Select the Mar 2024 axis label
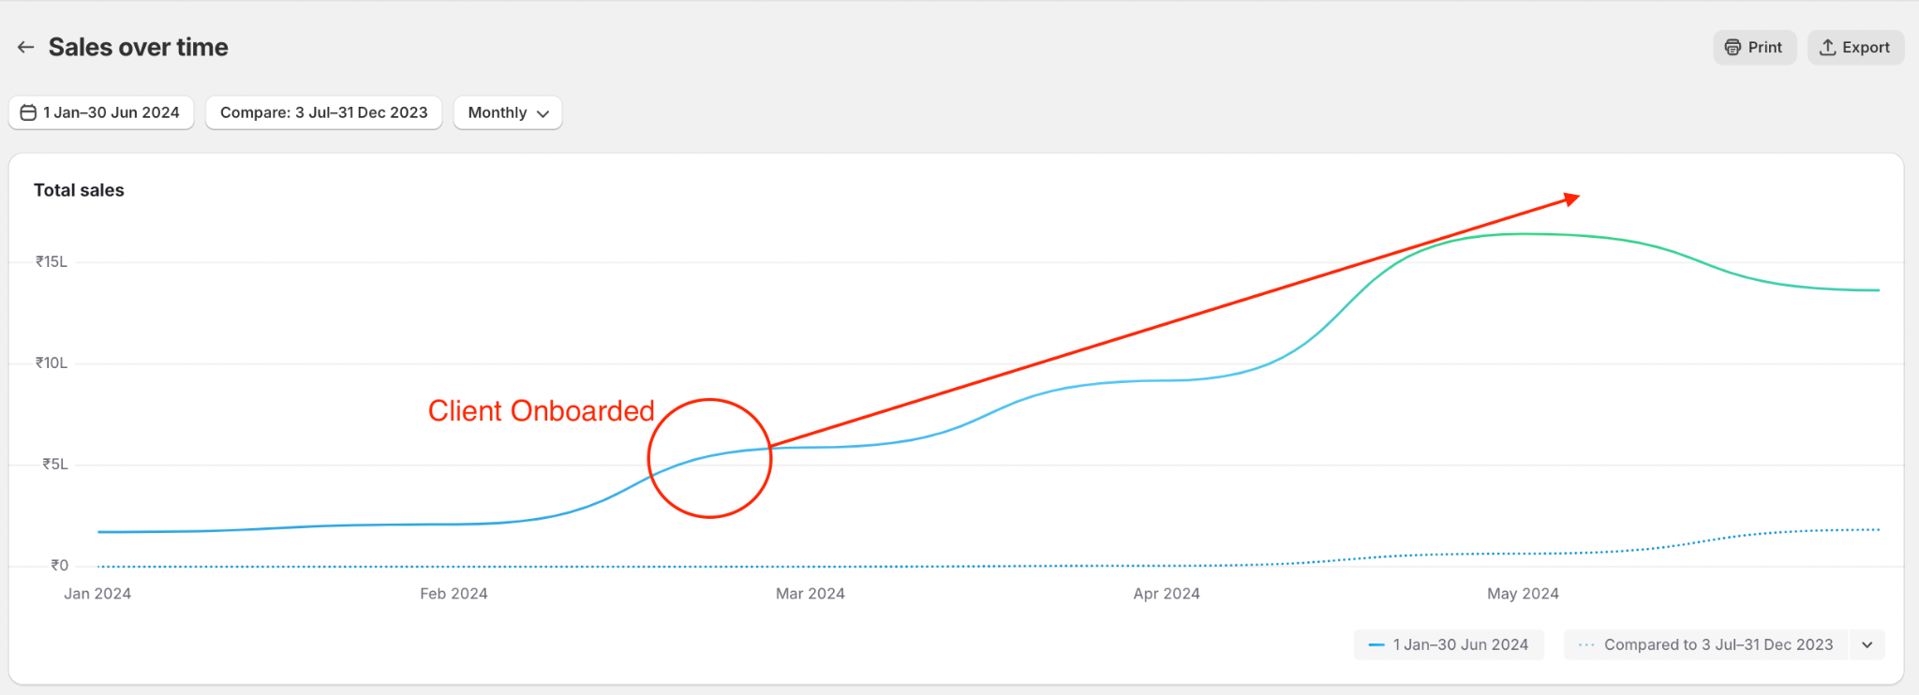Screen dimensions: 1919x695 click(x=811, y=594)
